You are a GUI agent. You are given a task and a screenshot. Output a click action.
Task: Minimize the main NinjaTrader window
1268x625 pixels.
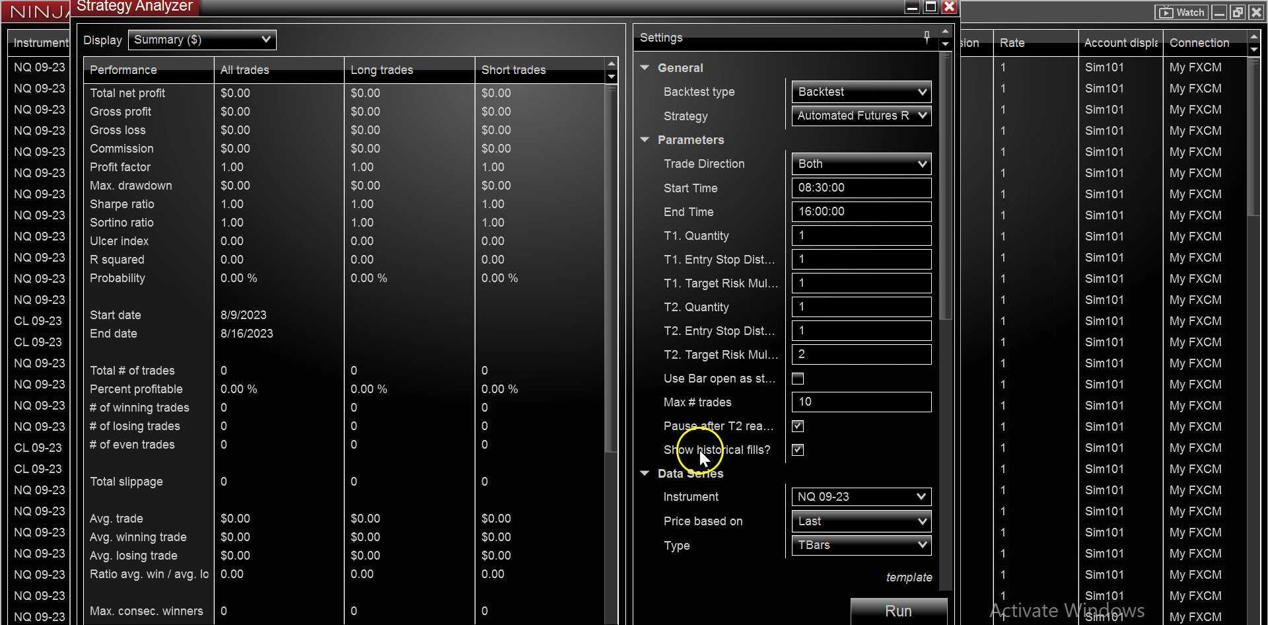(x=1219, y=12)
